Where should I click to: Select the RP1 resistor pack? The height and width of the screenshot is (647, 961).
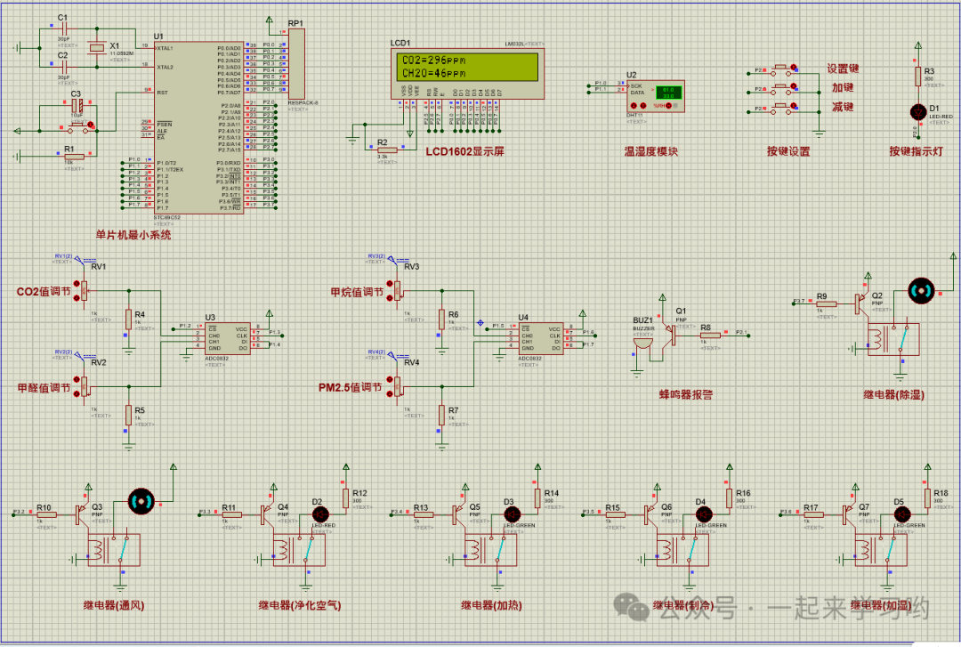click(296, 63)
